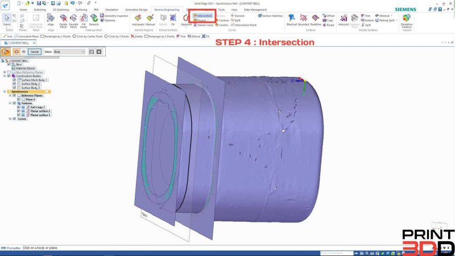The image size is (455, 256).
Task: Click the Find a command search field
Action: tap(337, 253)
